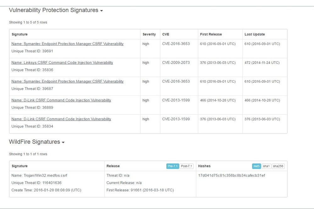Select the Pre-7.1 release toggle
314x209 pixels.
(x=173, y=166)
